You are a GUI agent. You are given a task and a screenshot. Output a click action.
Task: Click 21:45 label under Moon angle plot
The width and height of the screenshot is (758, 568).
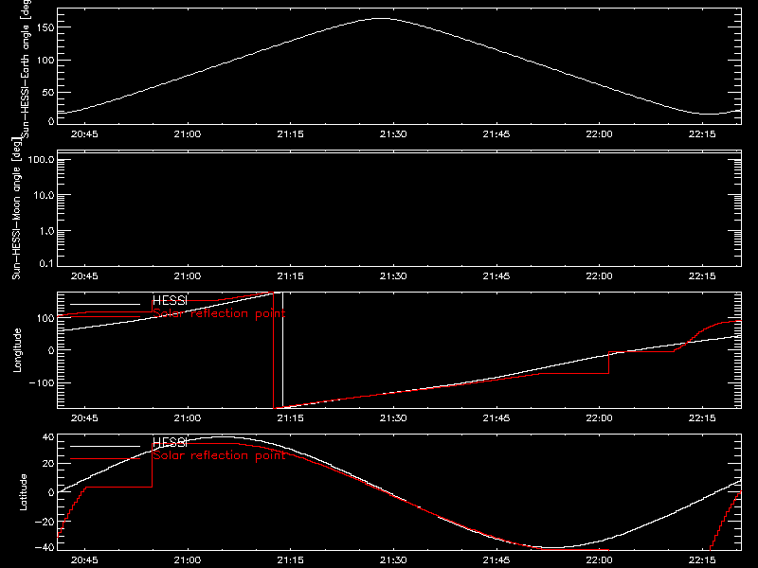click(496, 276)
